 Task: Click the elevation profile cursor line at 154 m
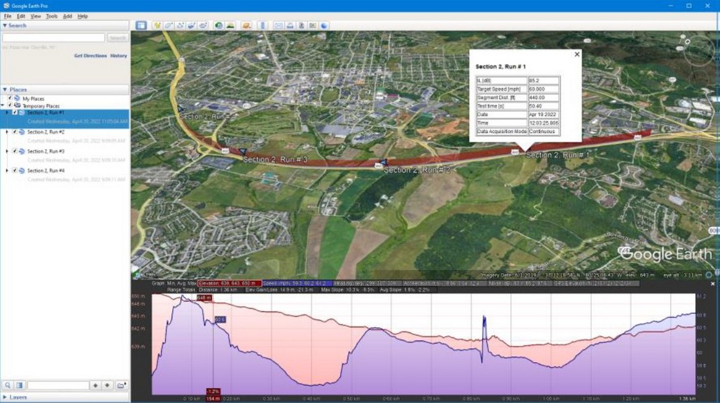[213, 345]
